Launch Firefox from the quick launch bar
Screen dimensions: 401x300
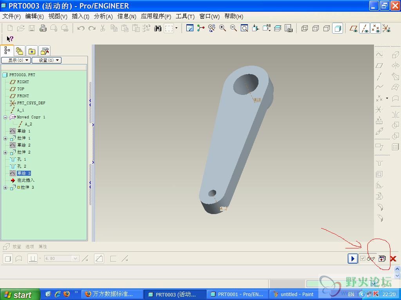(67, 294)
